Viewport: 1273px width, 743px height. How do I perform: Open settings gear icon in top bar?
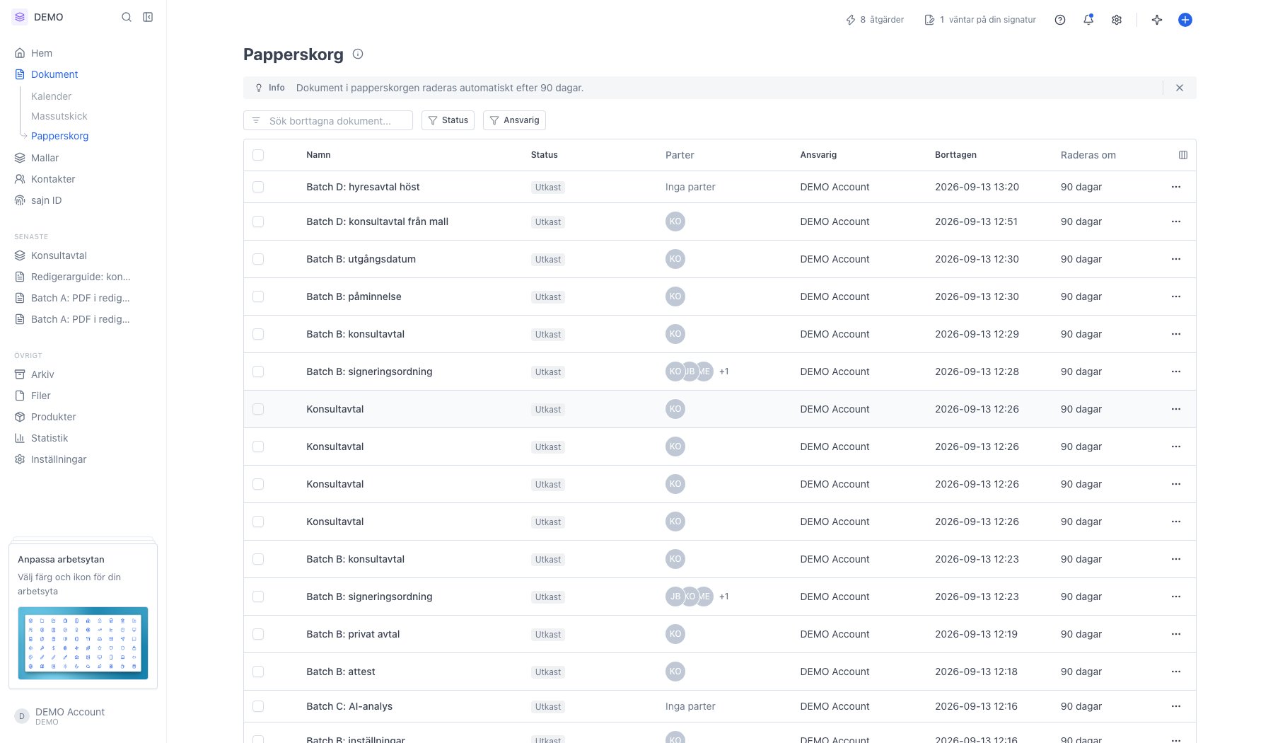(x=1117, y=20)
